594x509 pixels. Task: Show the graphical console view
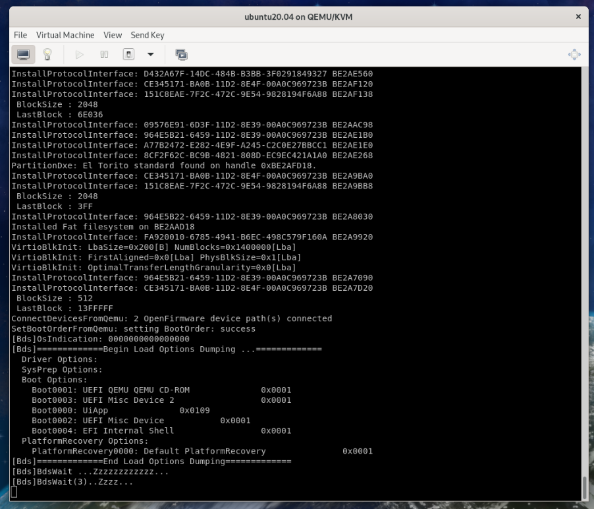(x=24, y=55)
